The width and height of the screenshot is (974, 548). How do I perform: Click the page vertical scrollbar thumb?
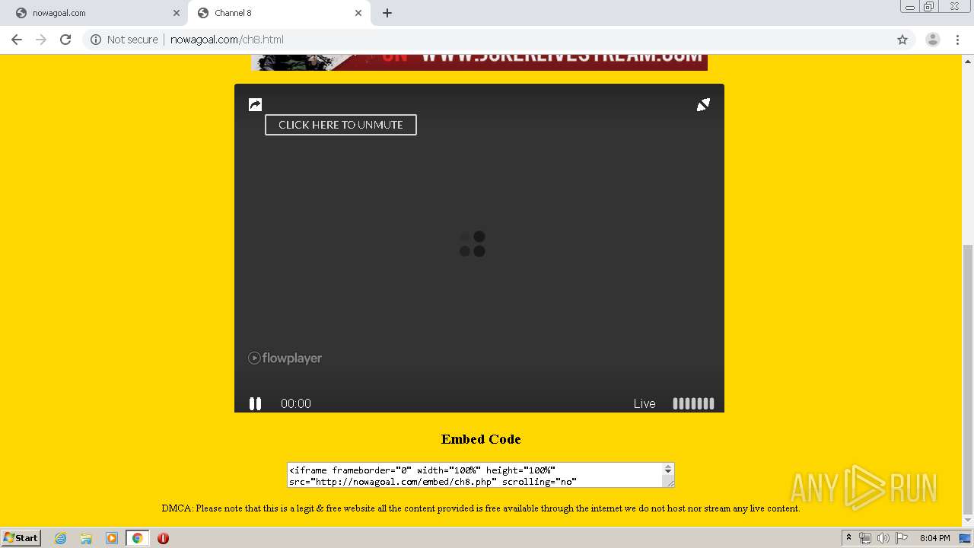coord(968,379)
